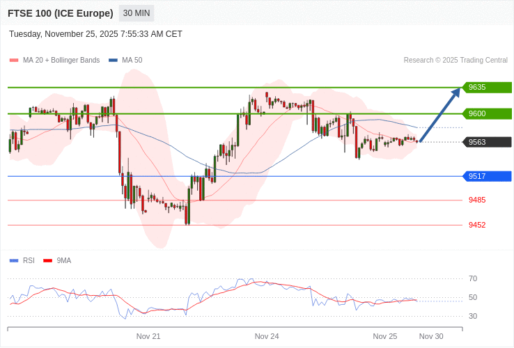Viewport: 514px width, 348px height.
Task: Click the Nov 30 date axis label
Action: click(431, 336)
